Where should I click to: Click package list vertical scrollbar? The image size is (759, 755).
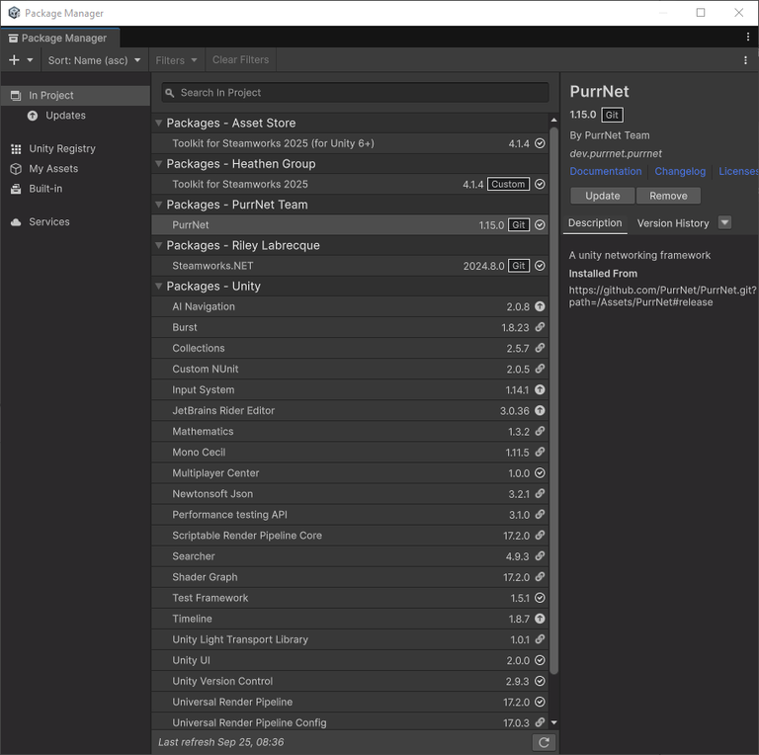(x=554, y=401)
